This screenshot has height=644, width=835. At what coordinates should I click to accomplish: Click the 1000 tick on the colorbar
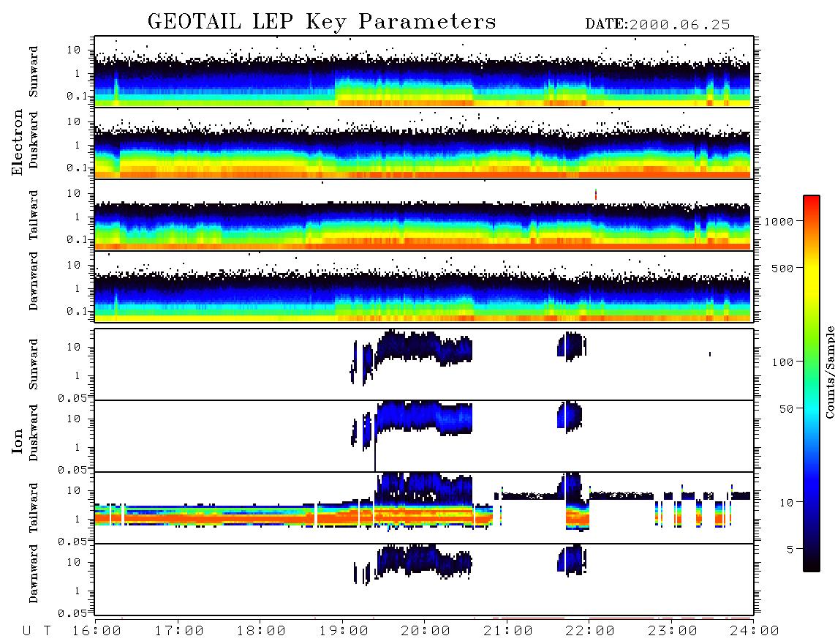(779, 221)
